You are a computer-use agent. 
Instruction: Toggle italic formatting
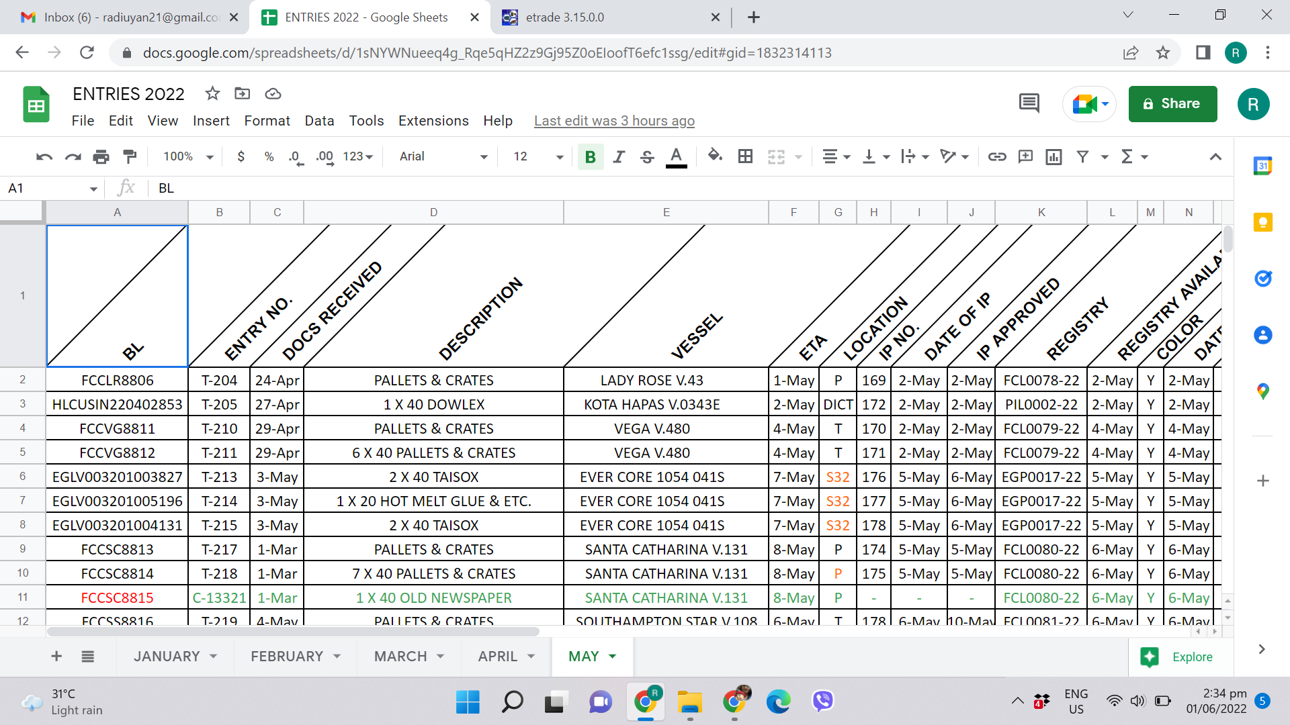619,156
